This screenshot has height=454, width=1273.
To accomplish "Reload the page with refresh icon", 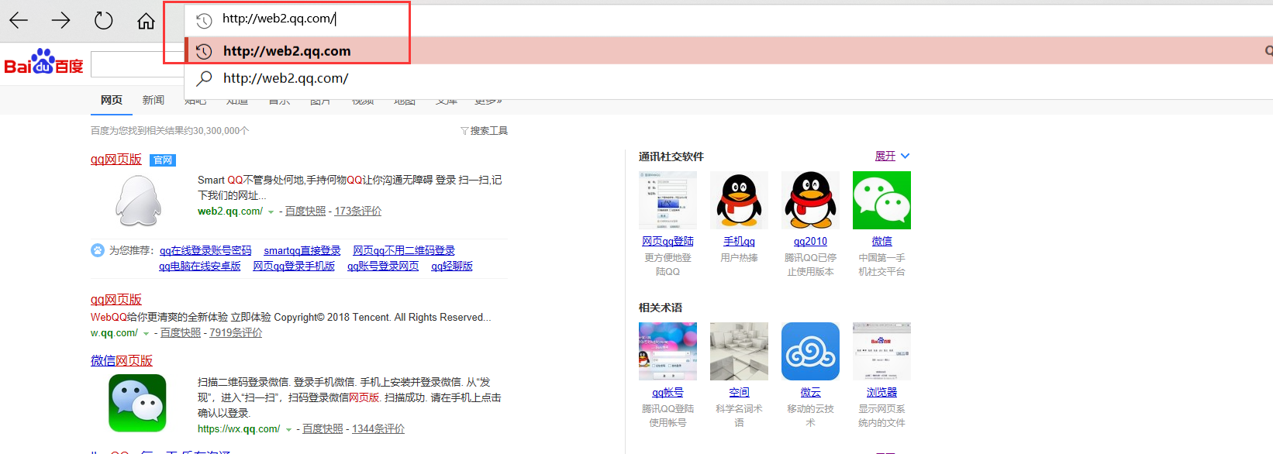I will [x=103, y=21].
